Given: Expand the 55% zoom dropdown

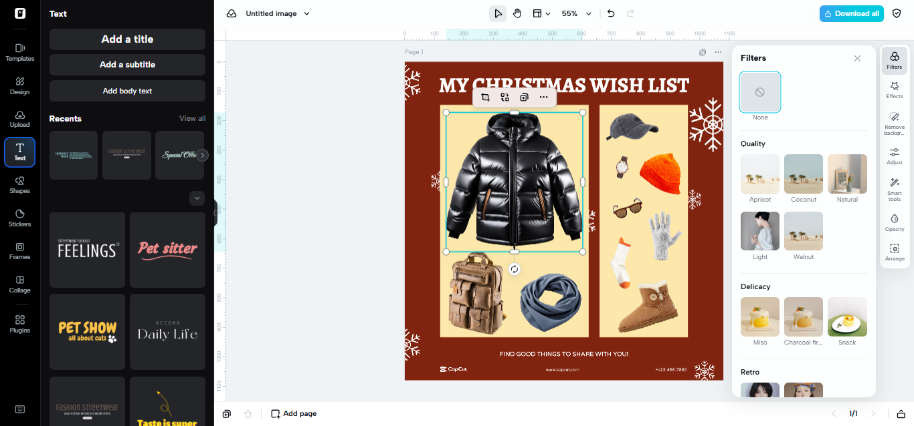Looking at the screenshot, I should tap(577, 13).
